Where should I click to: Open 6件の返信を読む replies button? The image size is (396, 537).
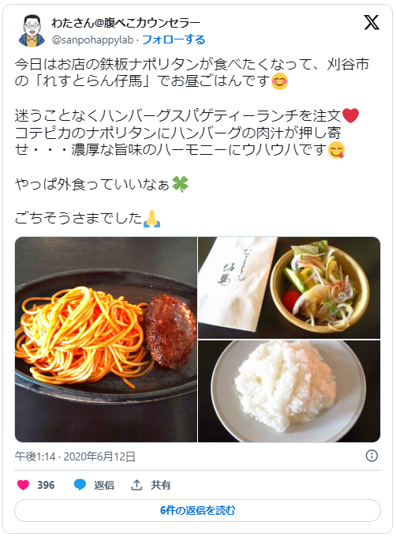(x=197, y=510)
